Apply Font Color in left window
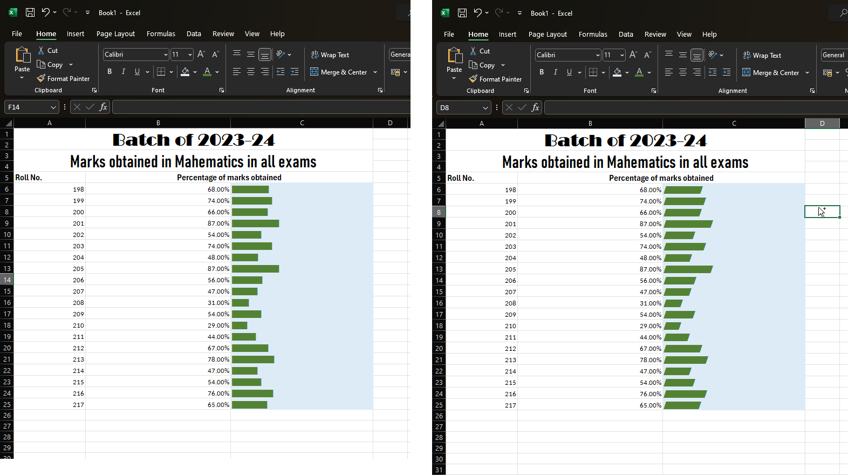848x475 pixels. pos(207,71)
